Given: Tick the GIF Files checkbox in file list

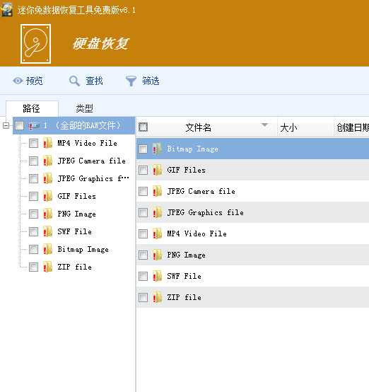Looking at the screenshot, I should (143, 171).
